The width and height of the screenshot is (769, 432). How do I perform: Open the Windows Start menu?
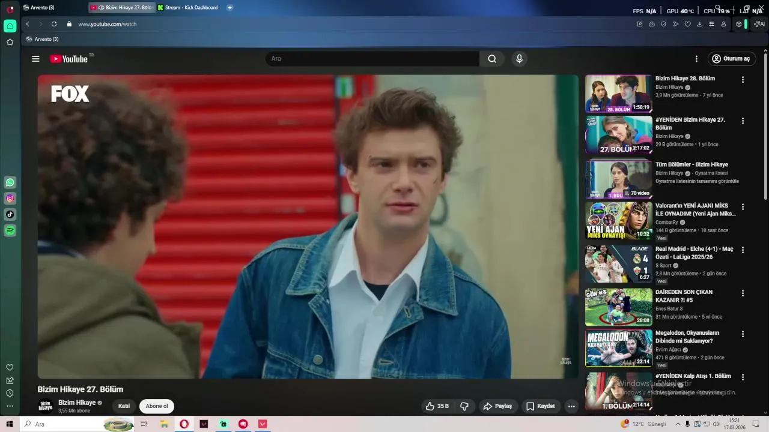coord(10,424)
